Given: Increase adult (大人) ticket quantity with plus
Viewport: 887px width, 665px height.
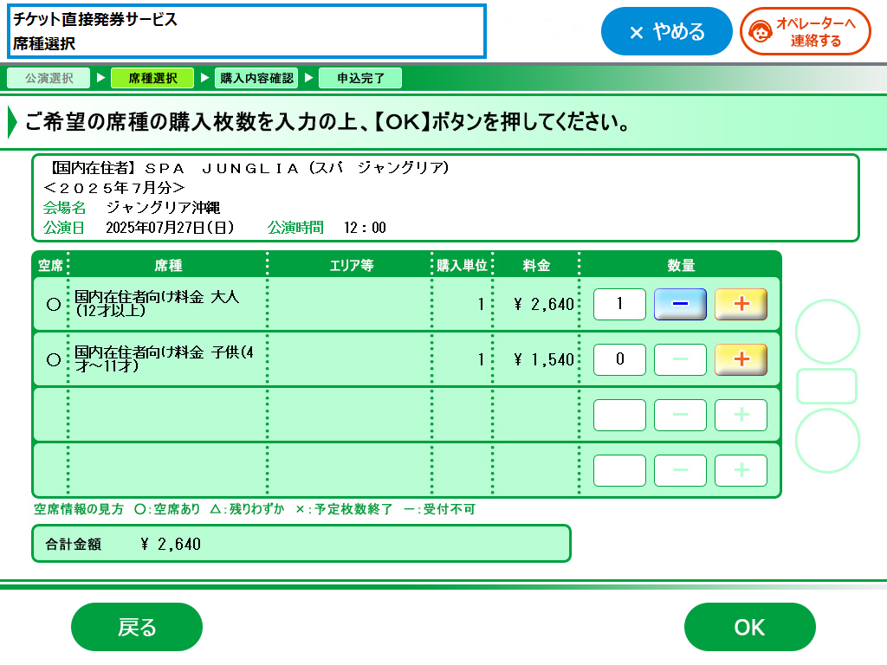Looking at the screenshot, I should (741, 304).
